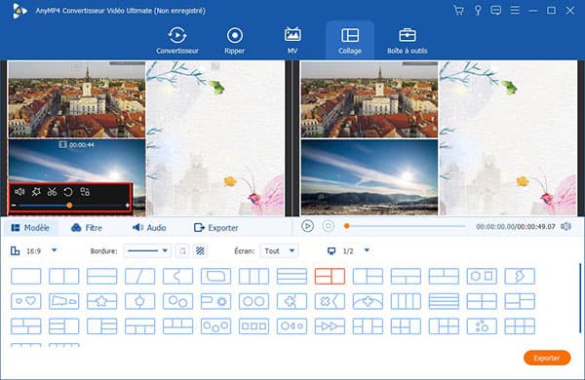Click the hatched border pattern icon
The width and height of the screenshot is (585, 380).
tap(200, 251)
